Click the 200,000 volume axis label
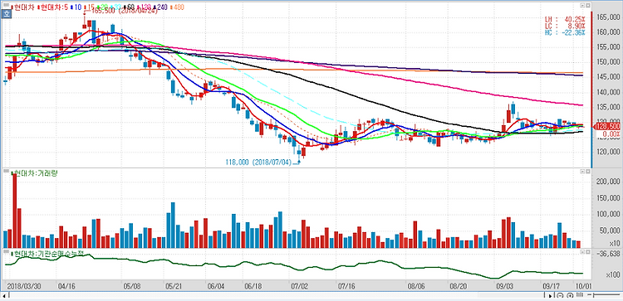The image size is (623, 301). coord(607,182)
